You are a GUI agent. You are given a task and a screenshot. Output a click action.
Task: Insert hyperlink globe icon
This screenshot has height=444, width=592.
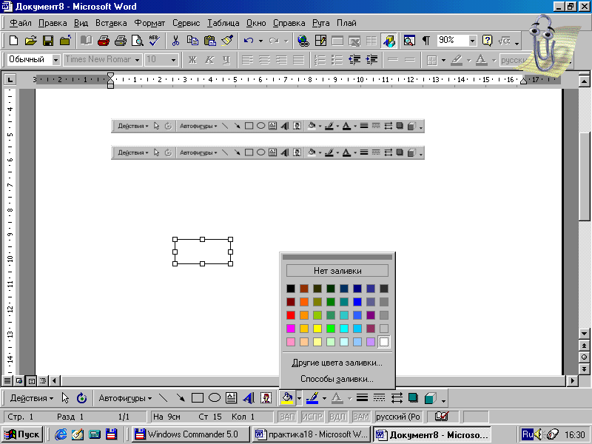[303, 41]
